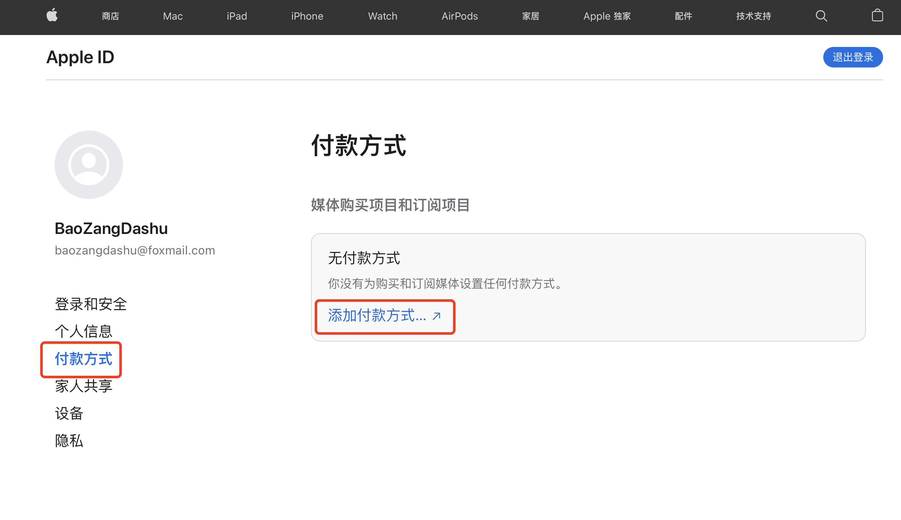The width and height of the screenshot is (901, 520).
Task: Open the search magnifier icon
Action: click(x=821, y=16)
